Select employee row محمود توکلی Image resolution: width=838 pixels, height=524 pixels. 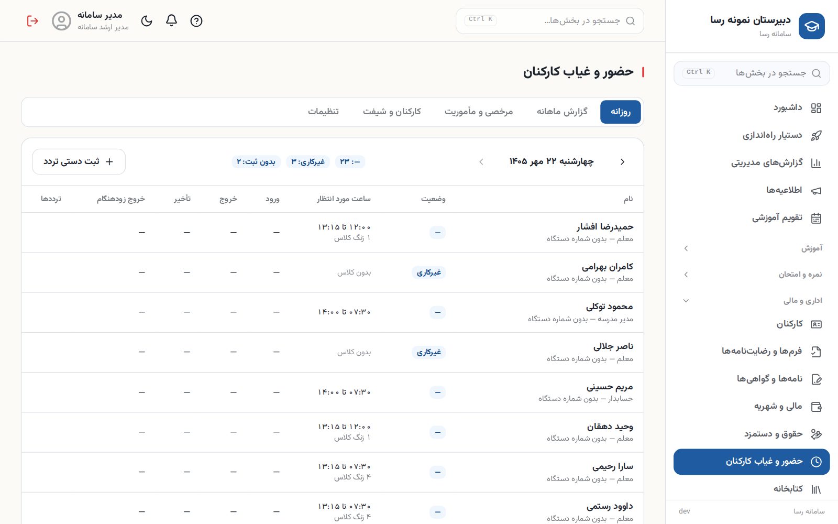point(333,312)
